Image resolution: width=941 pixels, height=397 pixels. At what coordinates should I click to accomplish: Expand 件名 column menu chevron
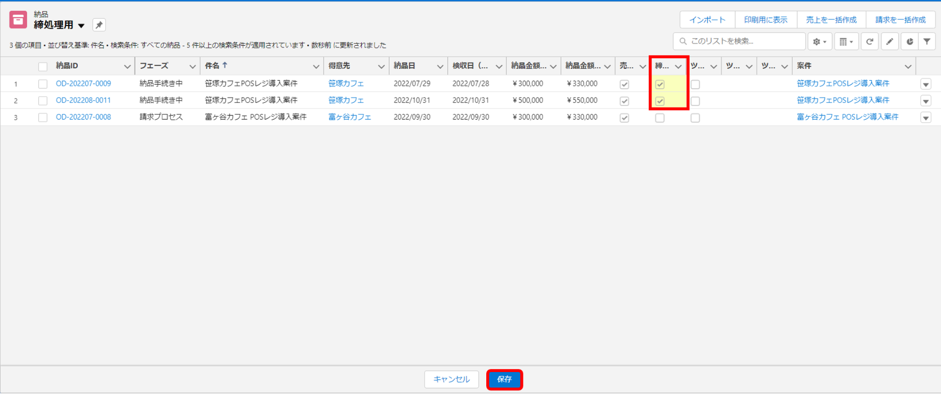316,66
